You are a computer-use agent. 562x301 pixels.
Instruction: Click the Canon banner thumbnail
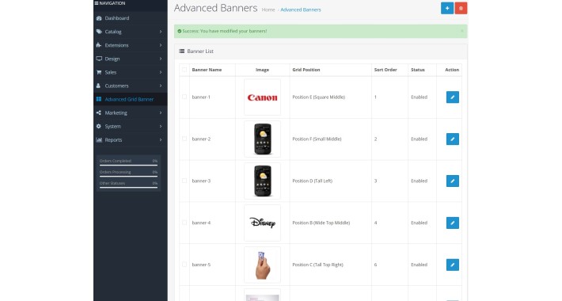pos(262,97)
